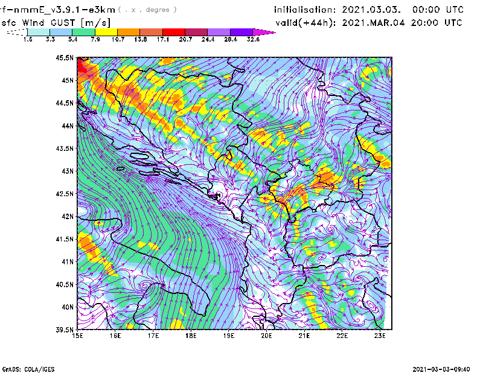
Task: Click the initialisation date 2021.03.03.
Action: pyautogui.click(x=371, y=10)
